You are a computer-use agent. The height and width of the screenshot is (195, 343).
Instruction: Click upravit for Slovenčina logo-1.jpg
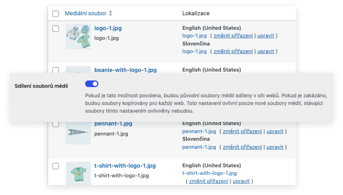266,51
